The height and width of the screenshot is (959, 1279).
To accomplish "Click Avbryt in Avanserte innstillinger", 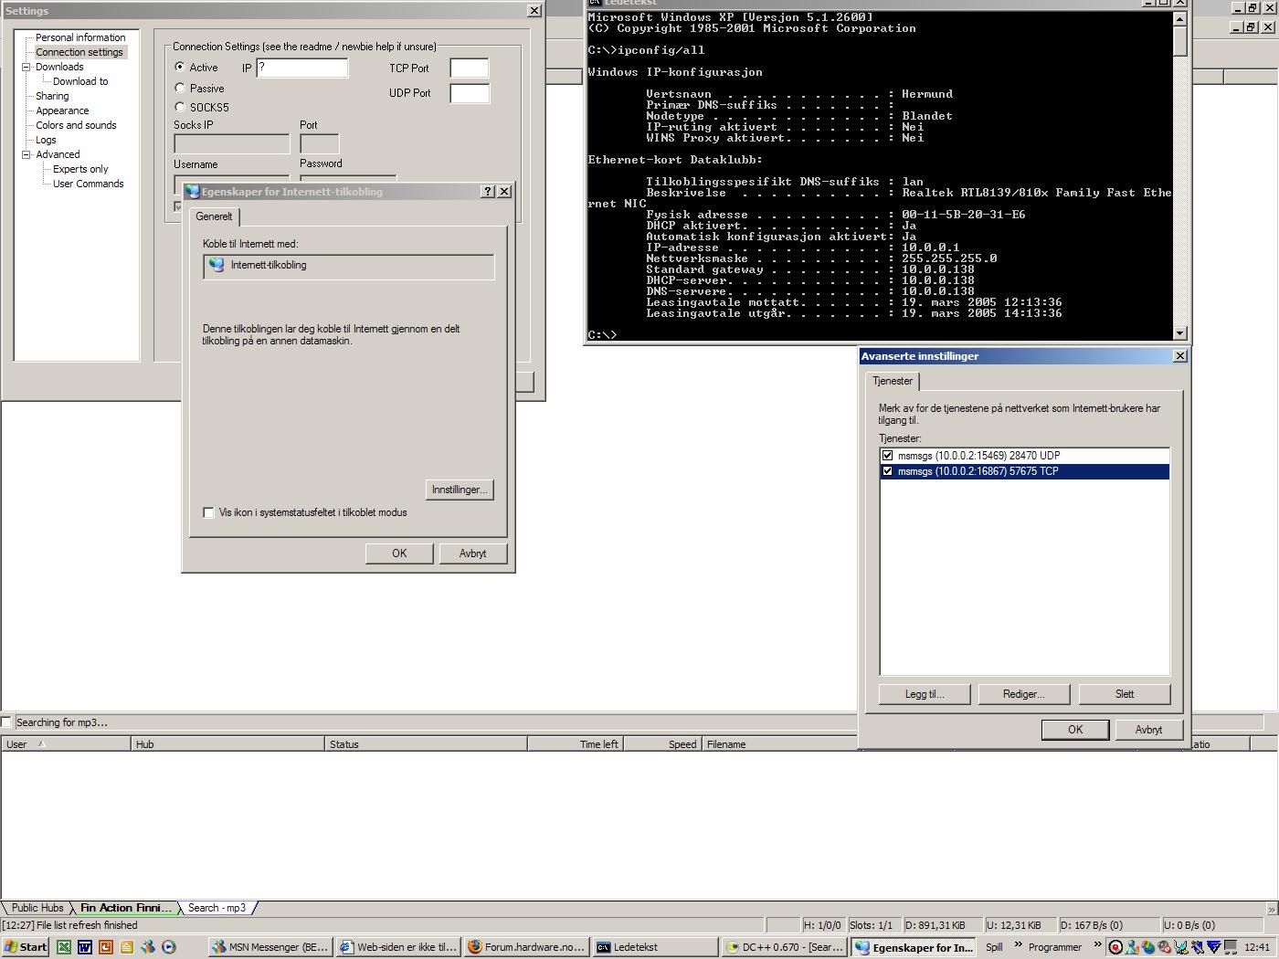I will point(1148,730).
